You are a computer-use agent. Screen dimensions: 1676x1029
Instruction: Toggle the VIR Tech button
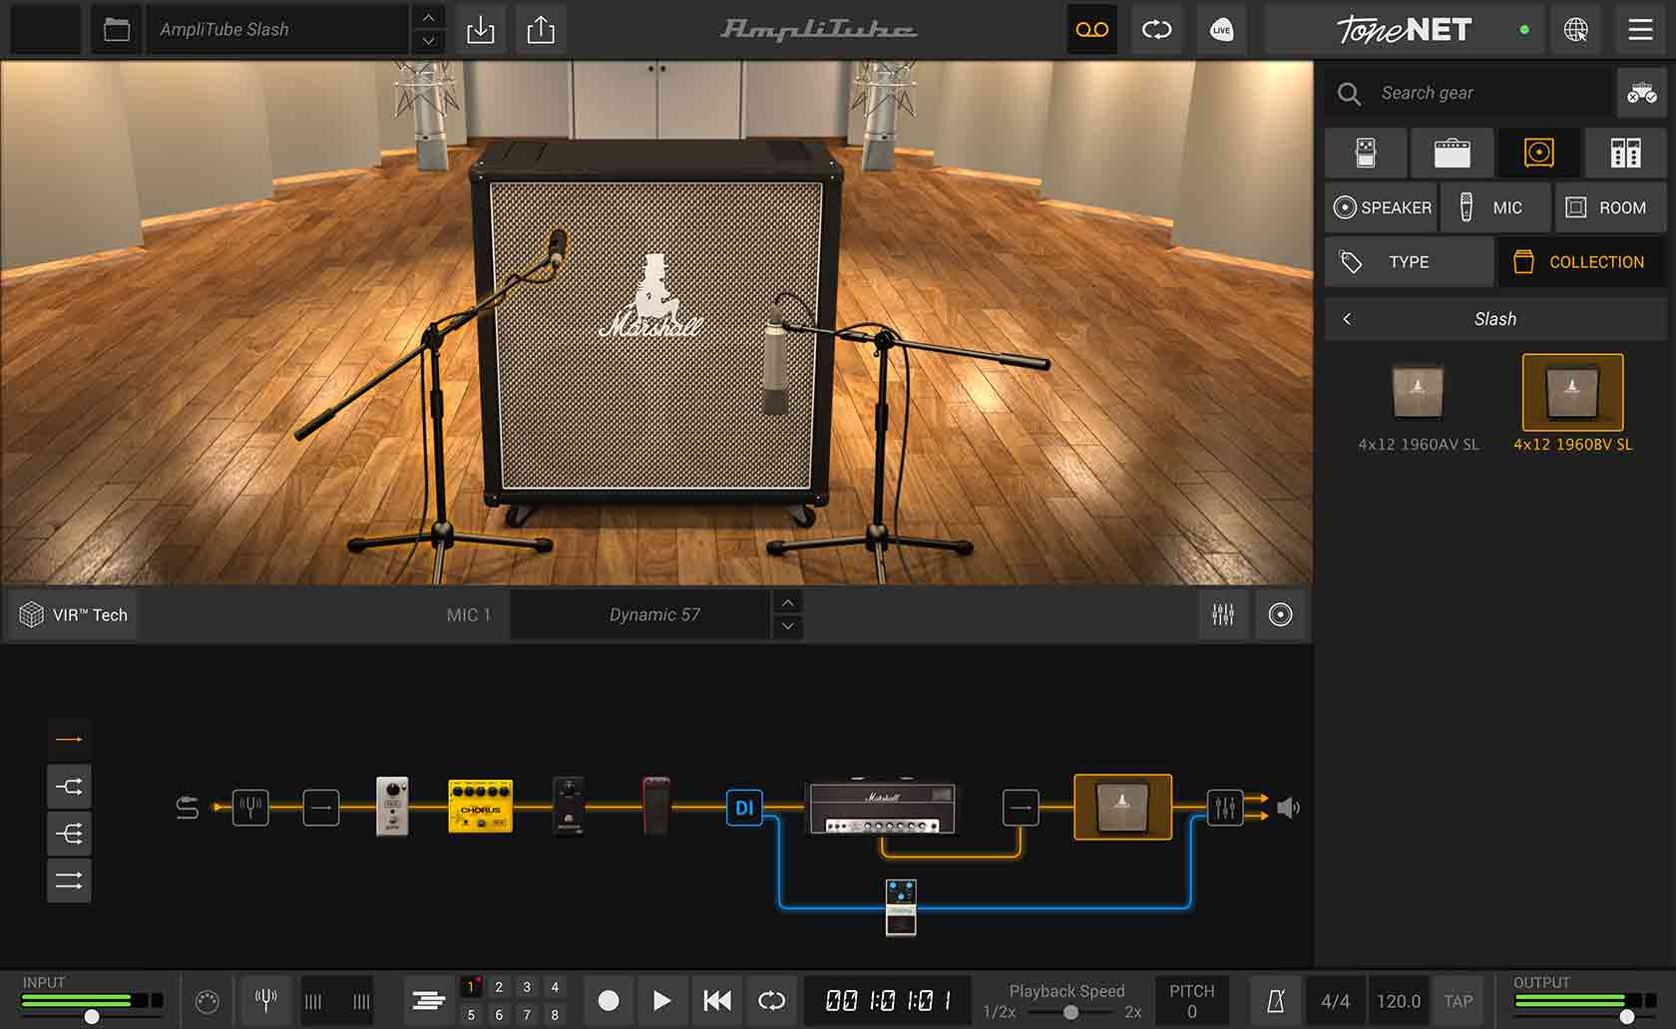pyautogui.click(x=74, y=614)
